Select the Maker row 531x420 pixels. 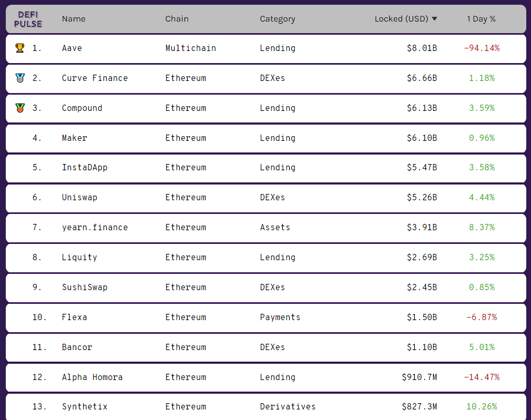click(x=266, y=138)
